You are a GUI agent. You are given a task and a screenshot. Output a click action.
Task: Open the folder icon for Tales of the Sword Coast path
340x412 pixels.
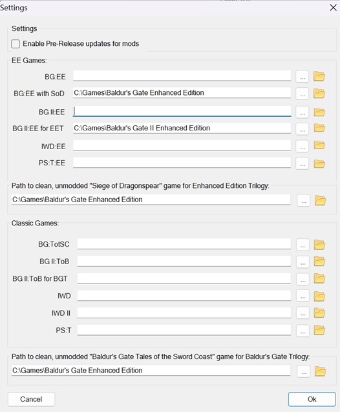[x=320, y=371]
